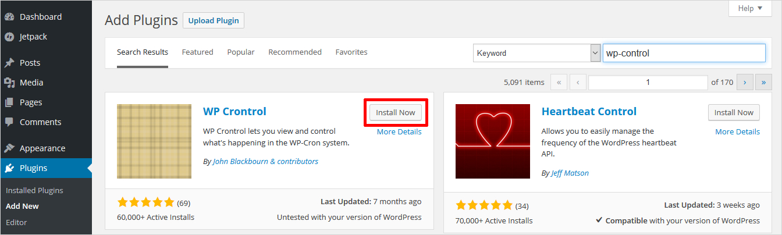This screenshot has width=782, height=235.
Task: Click the Appearance paintbrush icon
Action: click(x=9, y=148)
